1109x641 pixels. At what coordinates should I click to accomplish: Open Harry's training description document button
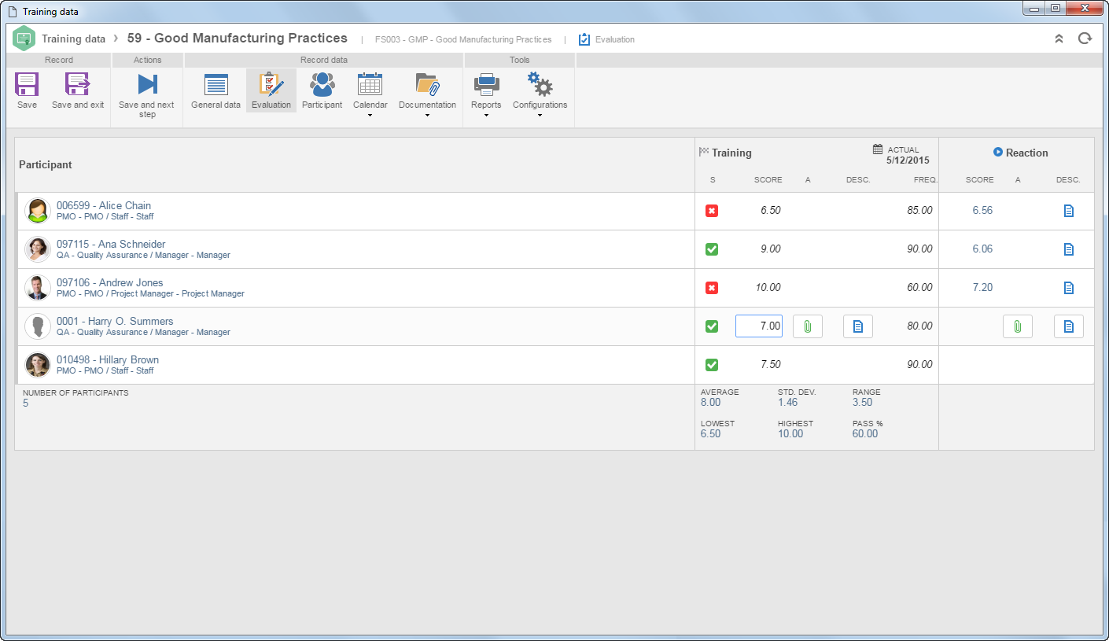[858, 326]
